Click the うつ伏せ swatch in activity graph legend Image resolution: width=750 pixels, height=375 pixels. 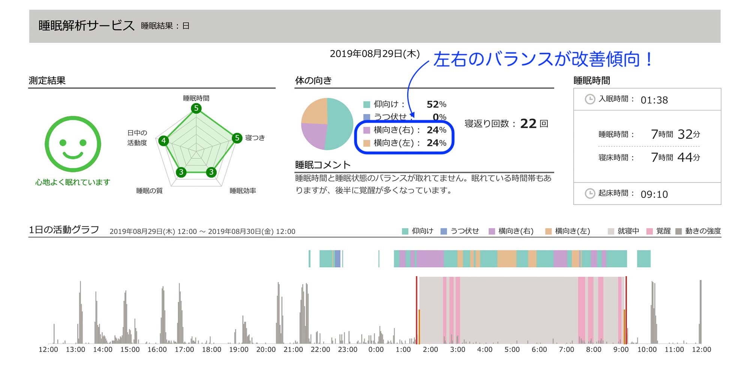[x=444, y=231]
